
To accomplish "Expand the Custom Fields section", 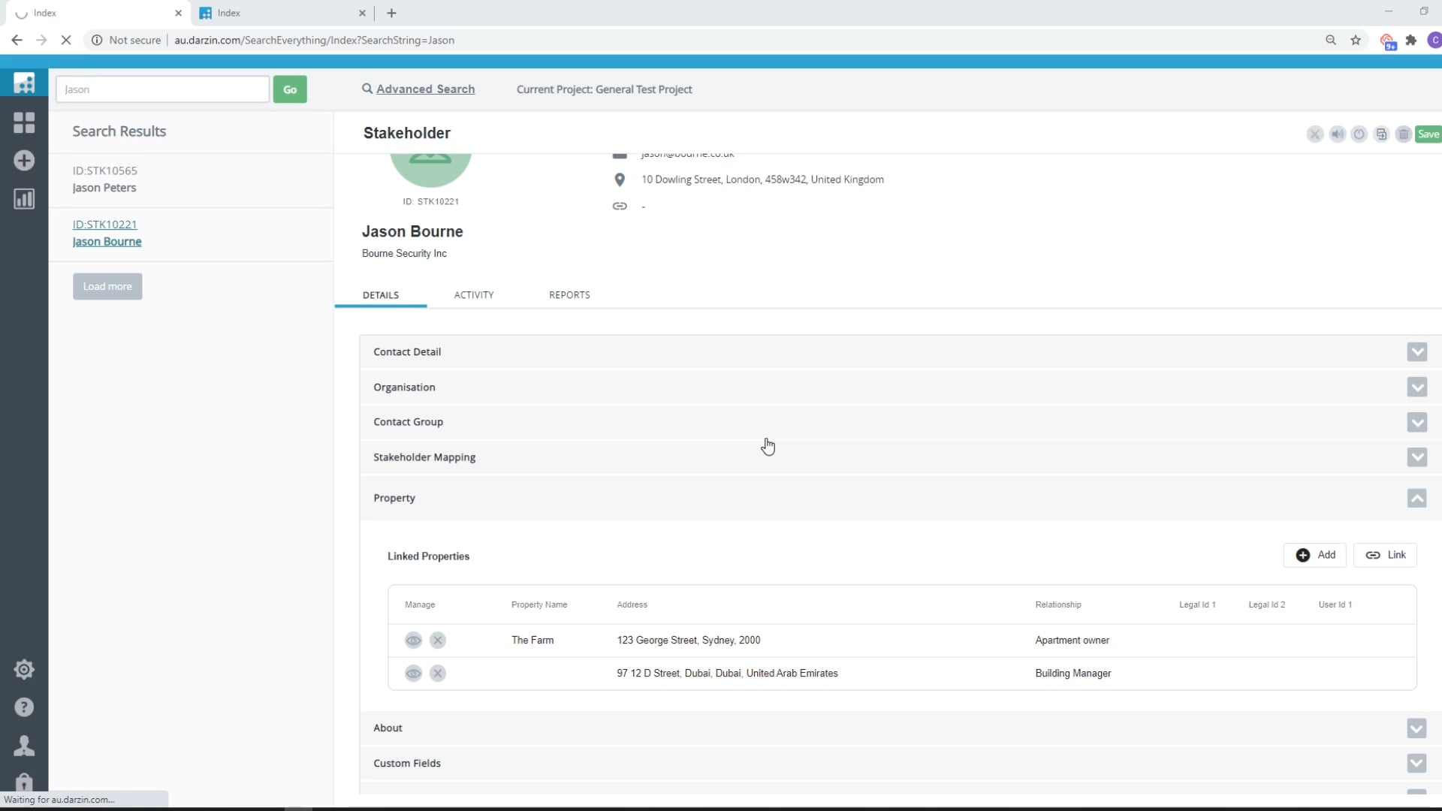I will [x=1416, y=764].
